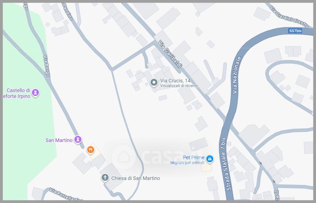316x203 pixels.
Task: Click the Via Nazionale road label
Action: 237,75
